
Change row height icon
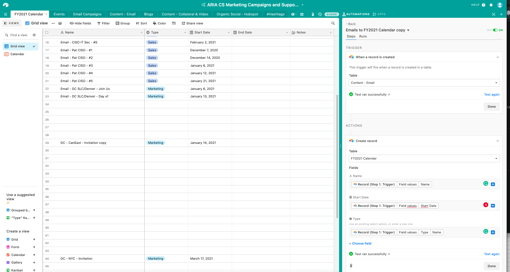pyautogui.click(x=174, y=23)
